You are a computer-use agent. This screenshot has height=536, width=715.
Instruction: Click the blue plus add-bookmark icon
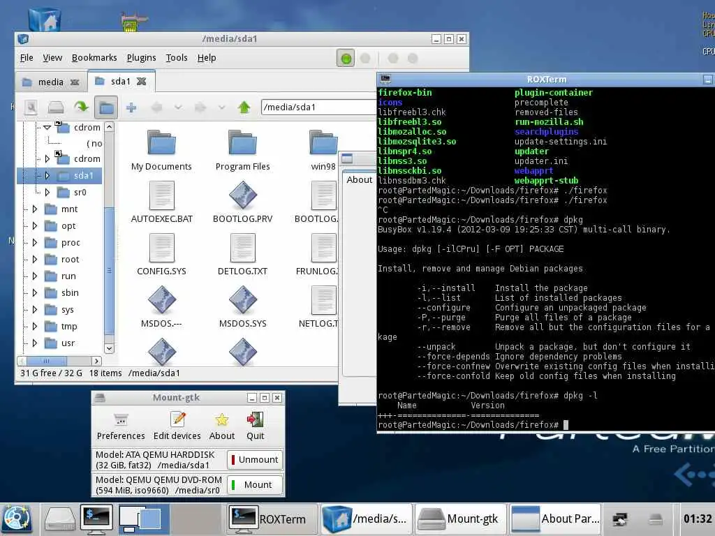131,107
